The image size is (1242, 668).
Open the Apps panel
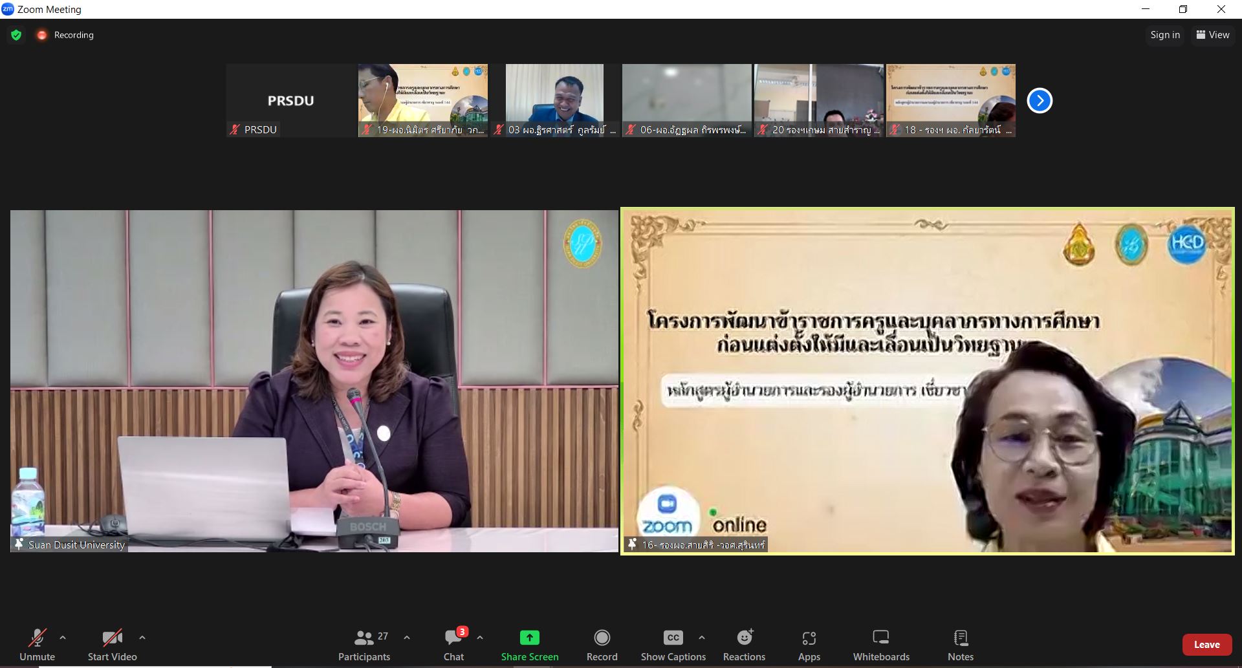809,645
